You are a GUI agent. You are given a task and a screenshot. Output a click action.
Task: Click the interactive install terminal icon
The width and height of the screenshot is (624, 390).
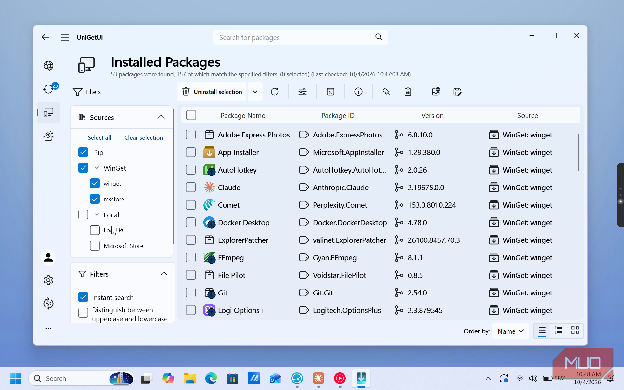331,92
